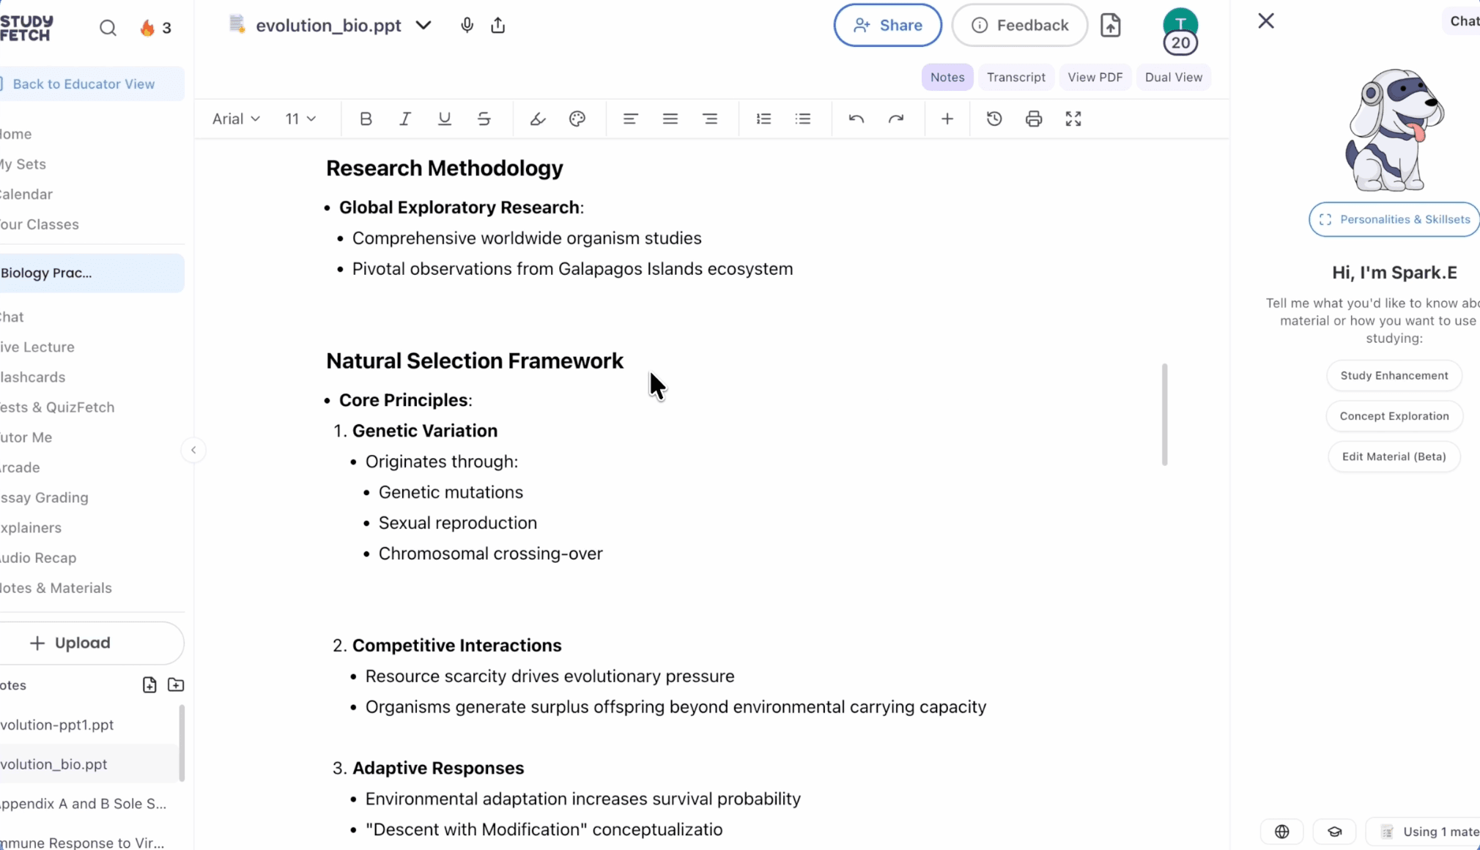
Task: Open Essay Grading in sidebar
Action: click(44, 497)
